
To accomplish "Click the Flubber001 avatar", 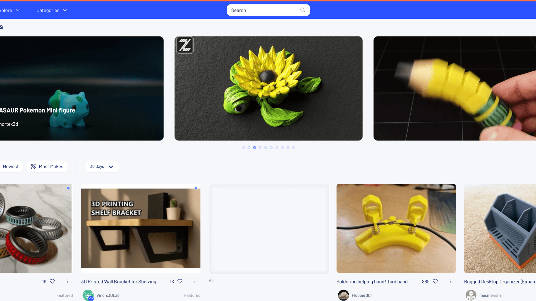I will [x=343, y=295].
